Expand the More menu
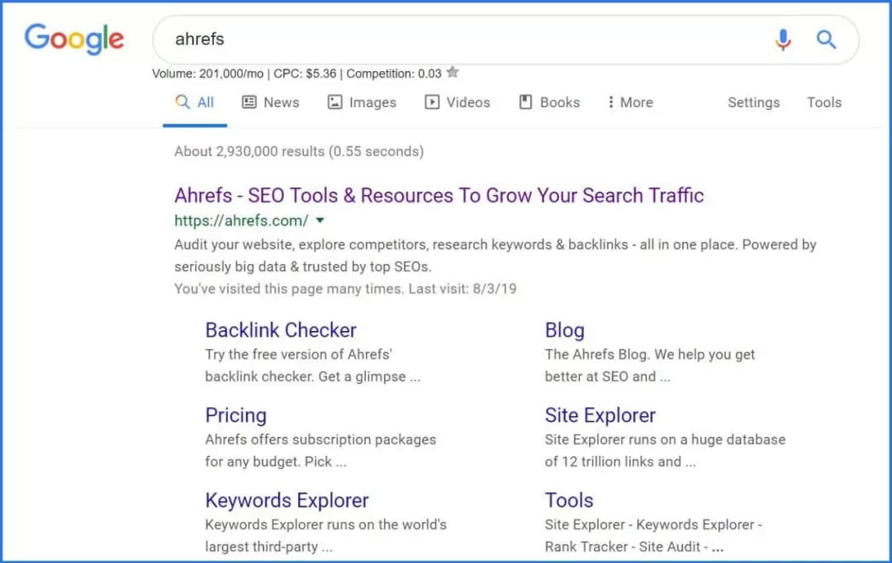The image size is (892, 563). pyautogui.click(x=629, y=102)
